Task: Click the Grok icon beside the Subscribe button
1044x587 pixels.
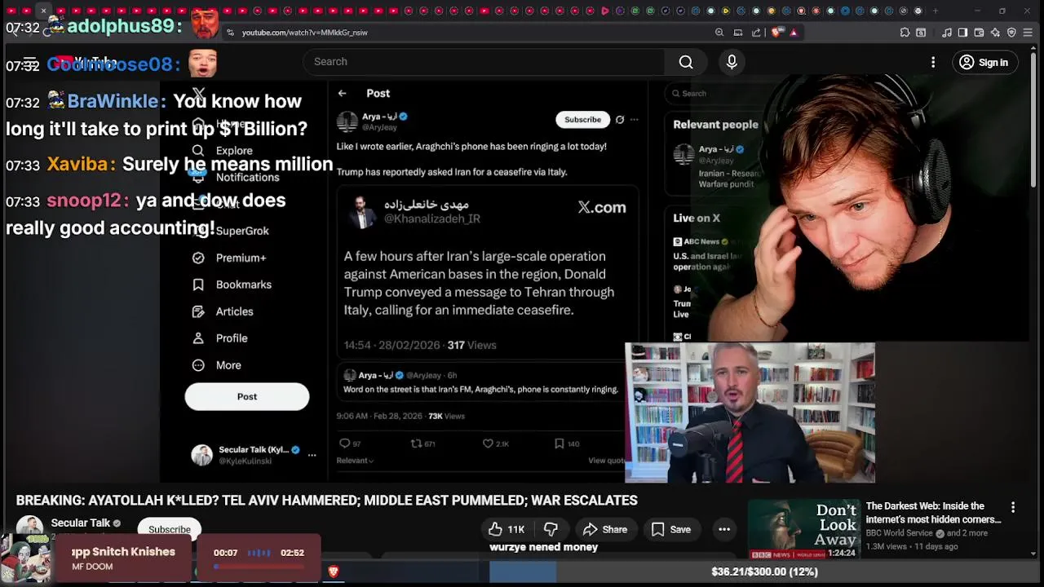Action: tap(620, 119)
